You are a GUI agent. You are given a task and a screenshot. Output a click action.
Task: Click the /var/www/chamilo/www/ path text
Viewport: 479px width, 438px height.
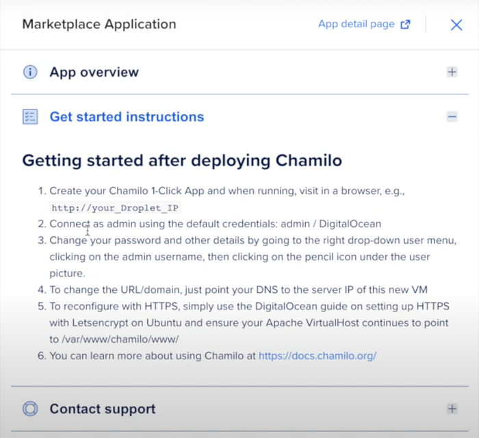coord(120,339)
